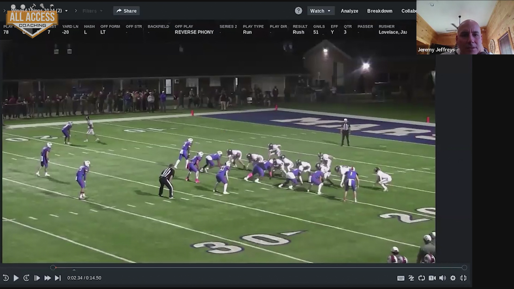The height and width of the screenshot is (289, 514).
Task: Switch camera angle with the camera icon
Action: click(432, 278)
